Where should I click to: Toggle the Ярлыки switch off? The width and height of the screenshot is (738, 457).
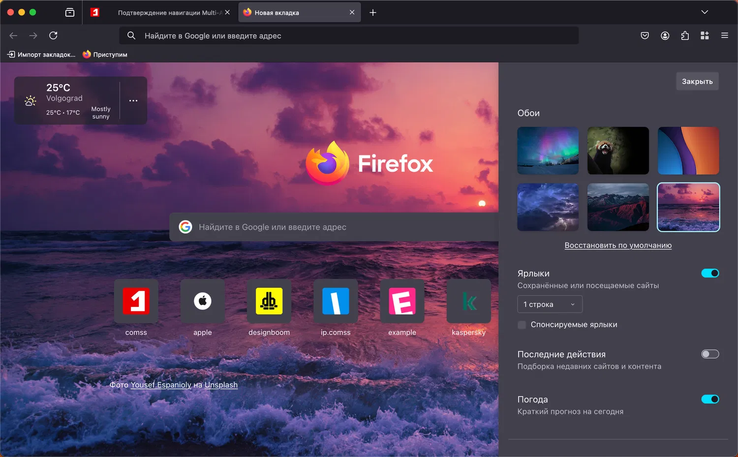coord(710,273)
